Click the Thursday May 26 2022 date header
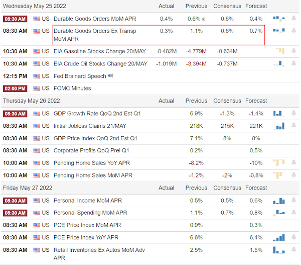Image resolution: width=301 pixels, height=265 pixels. 32,101
